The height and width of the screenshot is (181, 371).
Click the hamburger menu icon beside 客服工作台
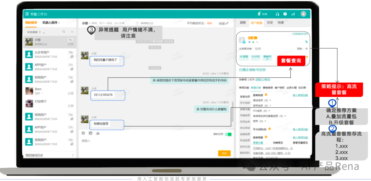27,14
